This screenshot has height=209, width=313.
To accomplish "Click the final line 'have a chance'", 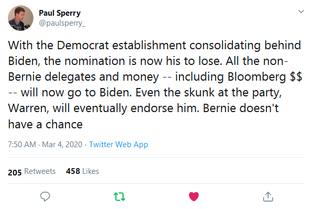I will pyautogui.click(x=46, y=124).
